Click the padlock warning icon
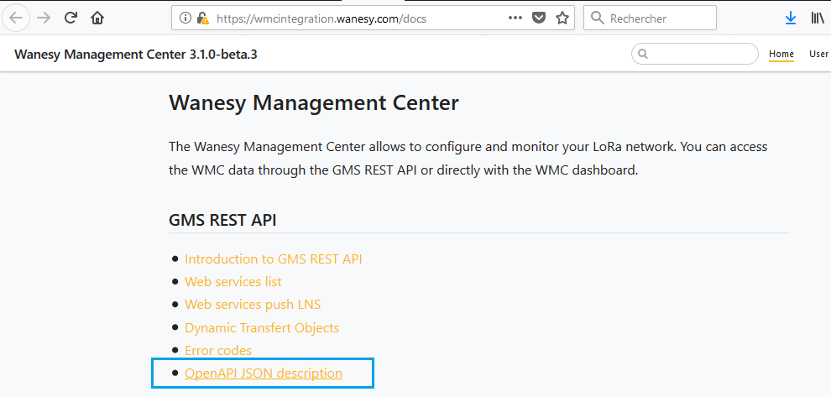Screen dimensions: 831x397 coord(202,18)
